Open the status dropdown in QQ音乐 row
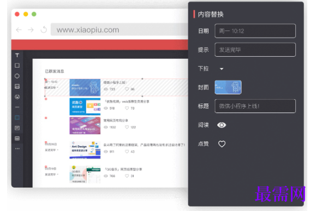 pos(57,174)
